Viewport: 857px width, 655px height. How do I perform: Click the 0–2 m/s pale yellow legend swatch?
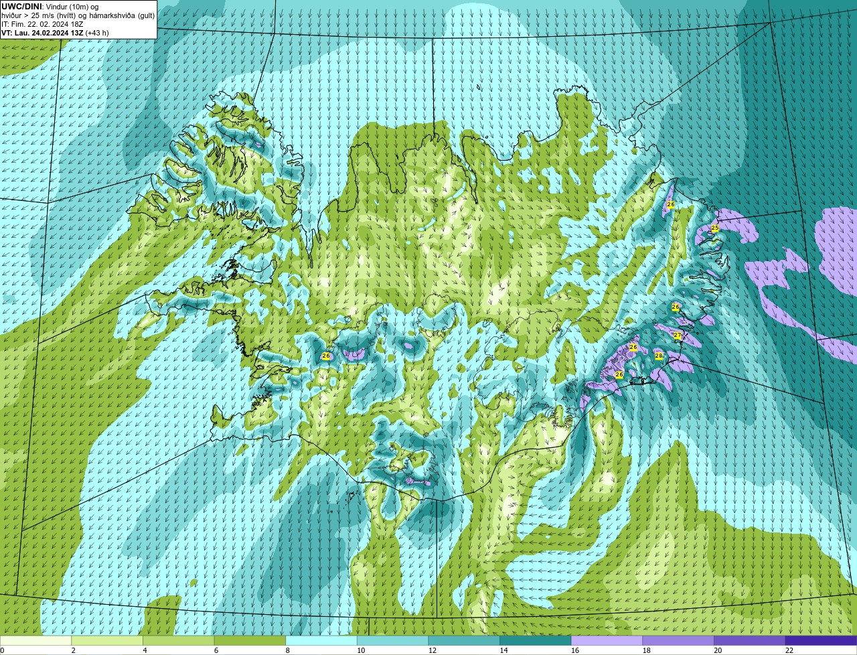tap(35, 641)
